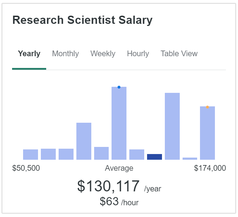The image size is (238, 217).
Task: Click the rightmost histogram bar
Action: pyautogui.click(x=207, y=133)
